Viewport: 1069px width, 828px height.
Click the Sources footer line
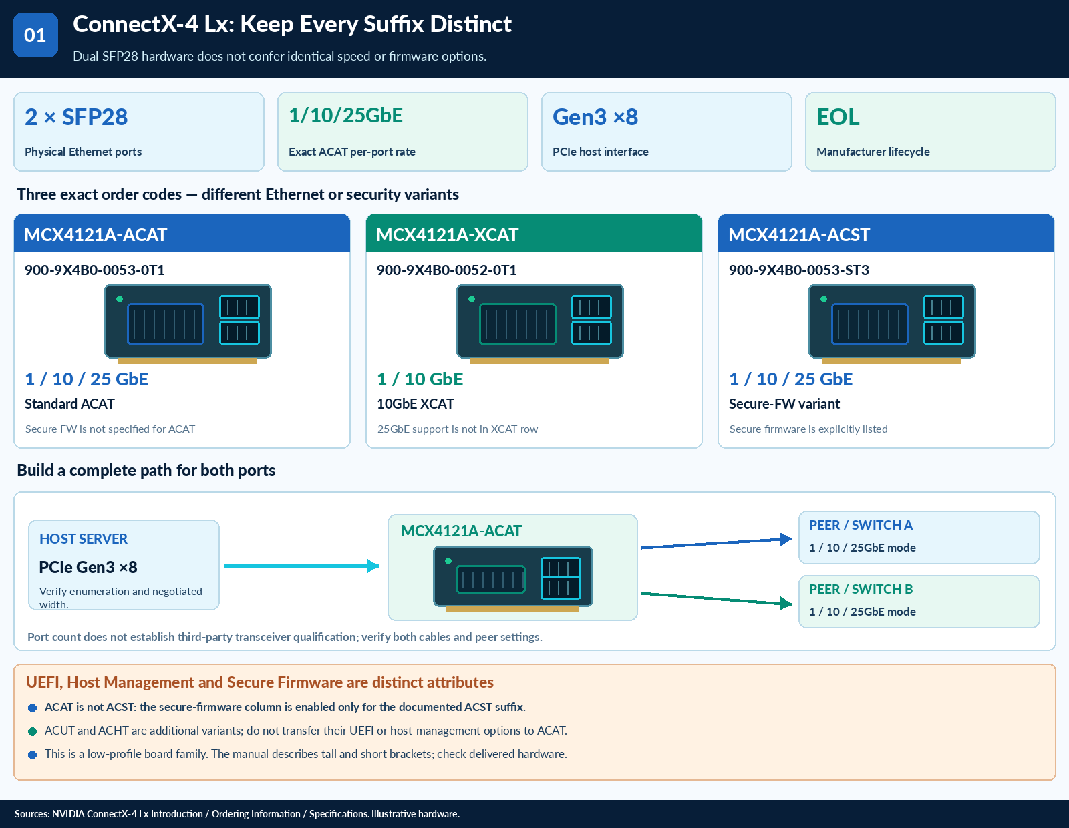click(237, 814)
